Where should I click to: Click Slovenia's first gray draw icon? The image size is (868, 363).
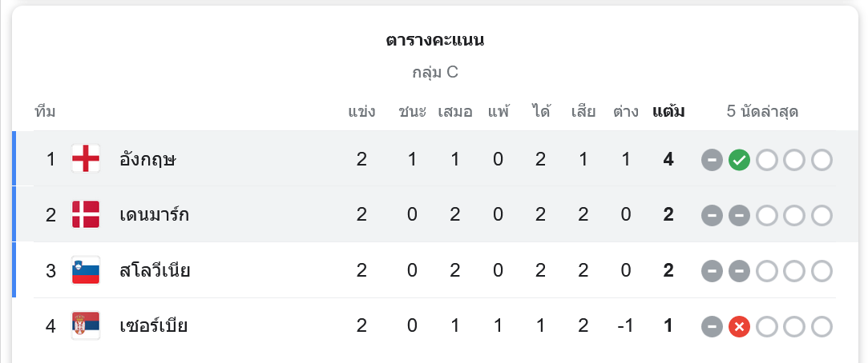pos(712,271)
